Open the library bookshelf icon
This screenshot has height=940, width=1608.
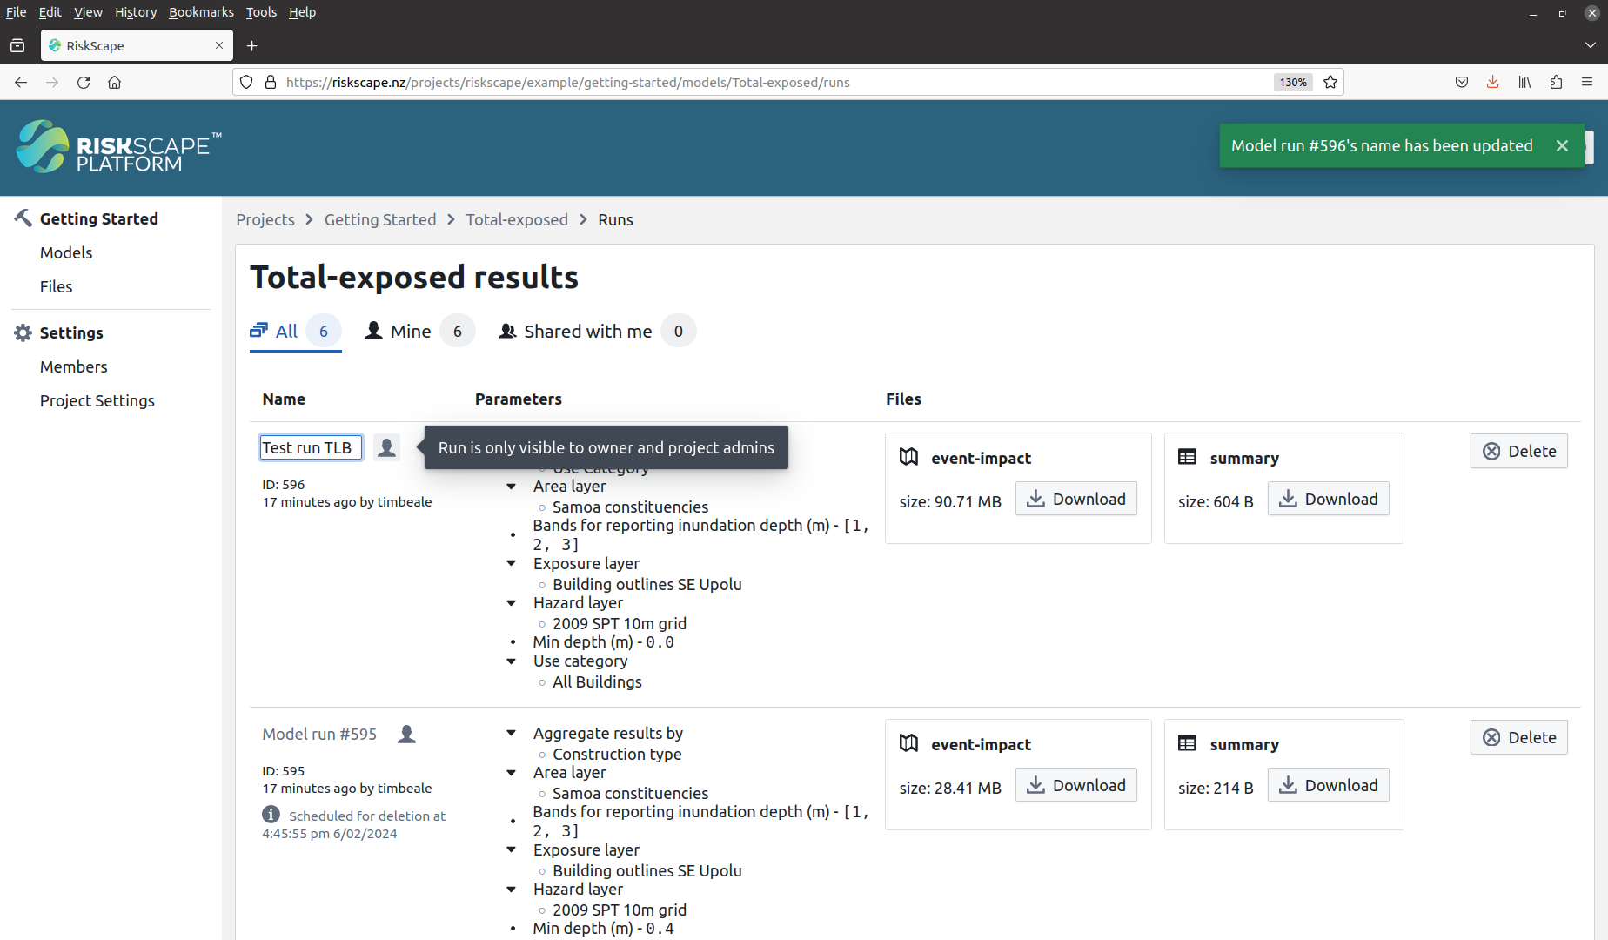coord(1524,82)
